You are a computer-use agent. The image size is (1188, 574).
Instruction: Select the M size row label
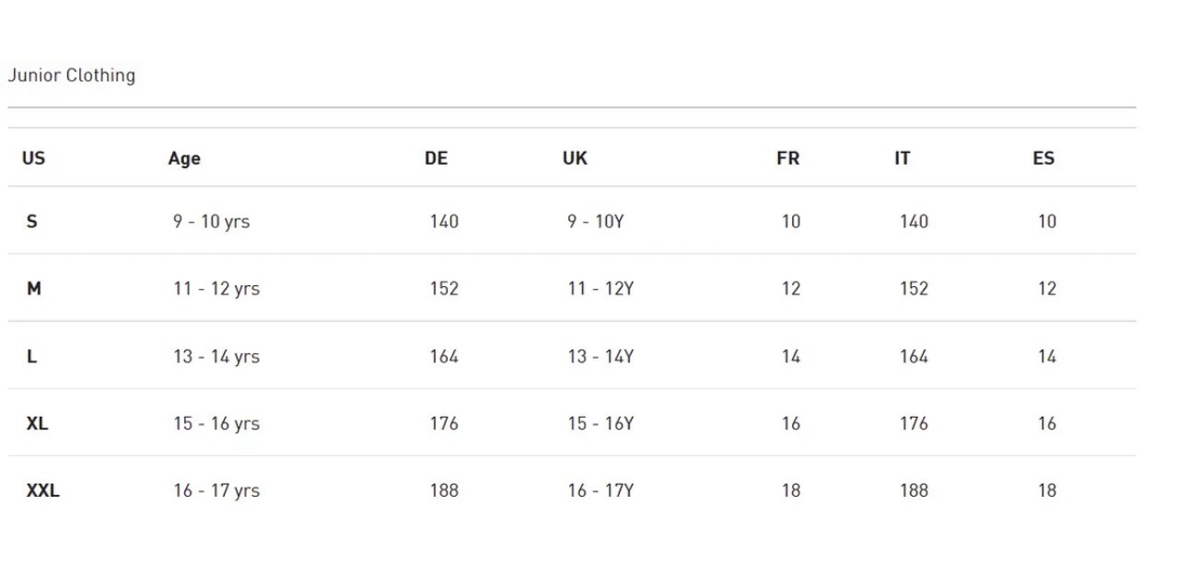pyautogui.click(x=34, y=289)
